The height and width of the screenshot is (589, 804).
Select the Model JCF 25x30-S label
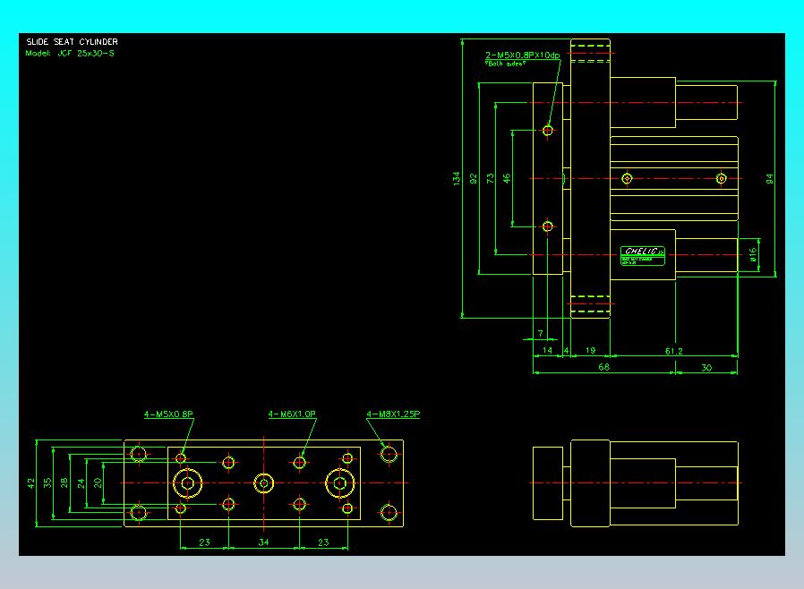(x=70, y=53)
